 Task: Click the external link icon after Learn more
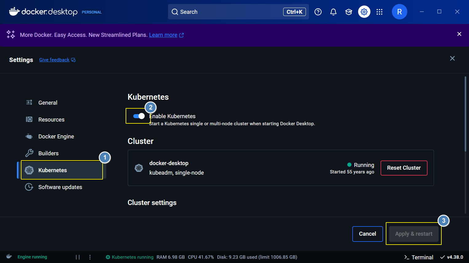pyautogui.click(x=182, y=35)
